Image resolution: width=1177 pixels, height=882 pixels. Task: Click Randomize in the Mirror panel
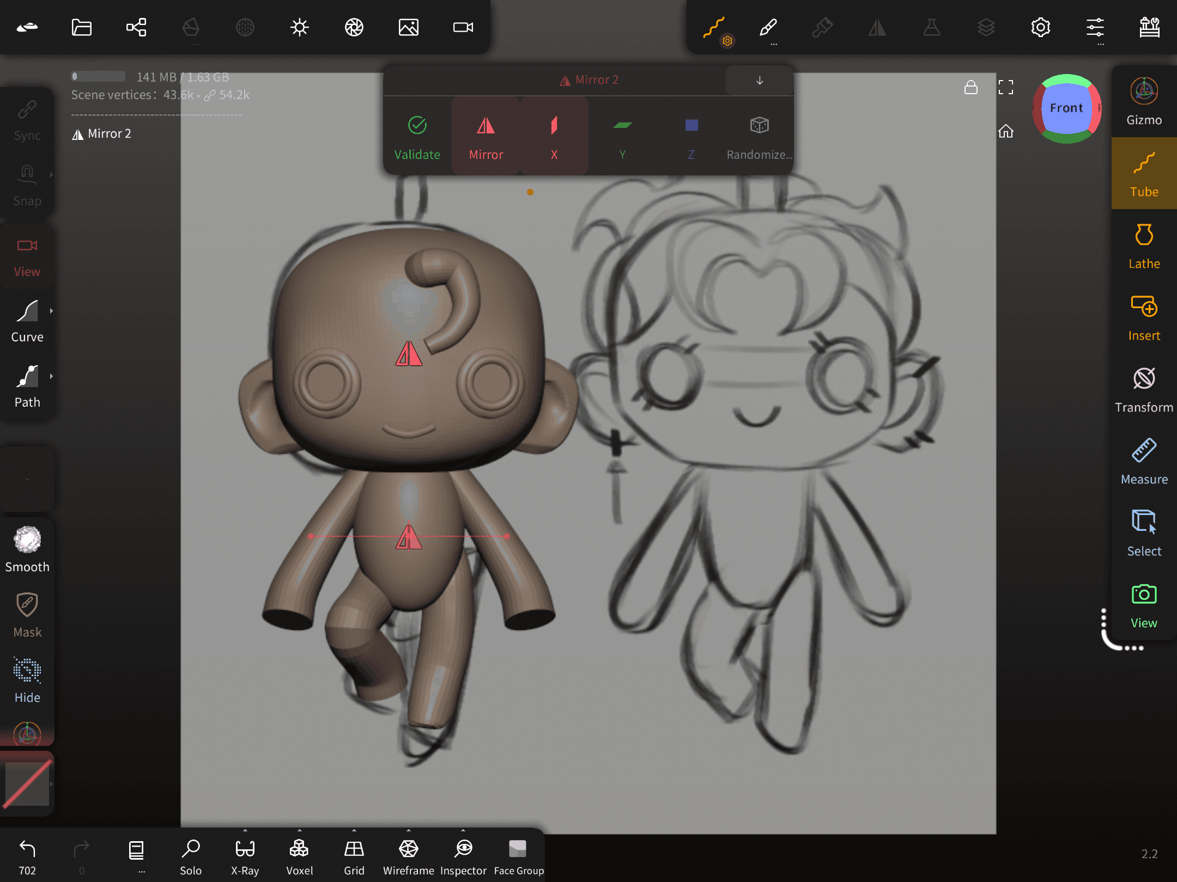point(759,136)
